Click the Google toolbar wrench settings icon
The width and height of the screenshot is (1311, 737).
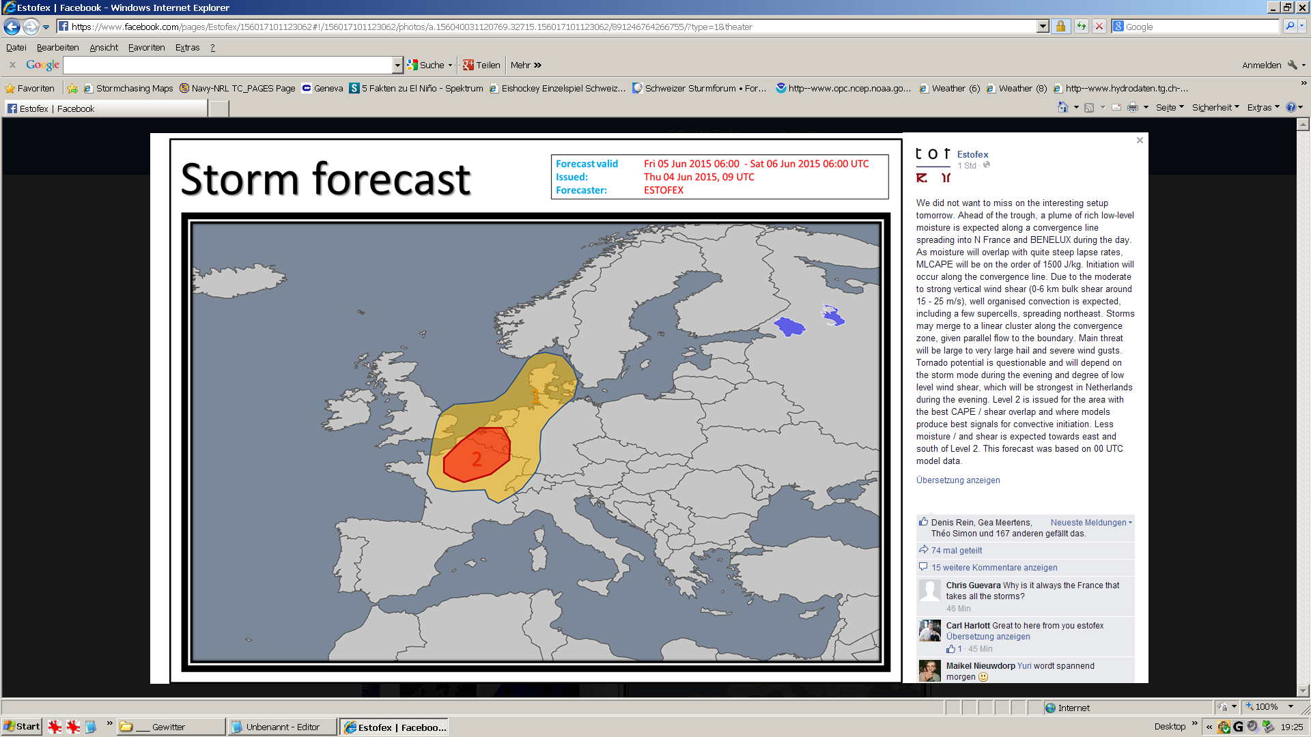[x=1292, y=65]
